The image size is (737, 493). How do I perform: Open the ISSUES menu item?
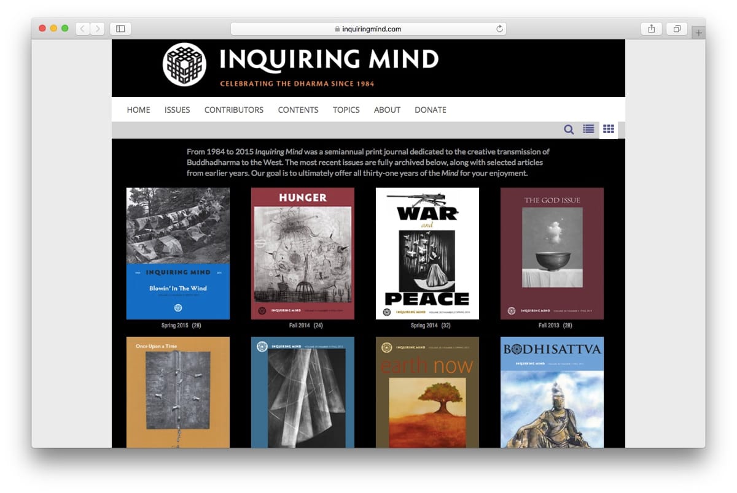tap(177, 110)
